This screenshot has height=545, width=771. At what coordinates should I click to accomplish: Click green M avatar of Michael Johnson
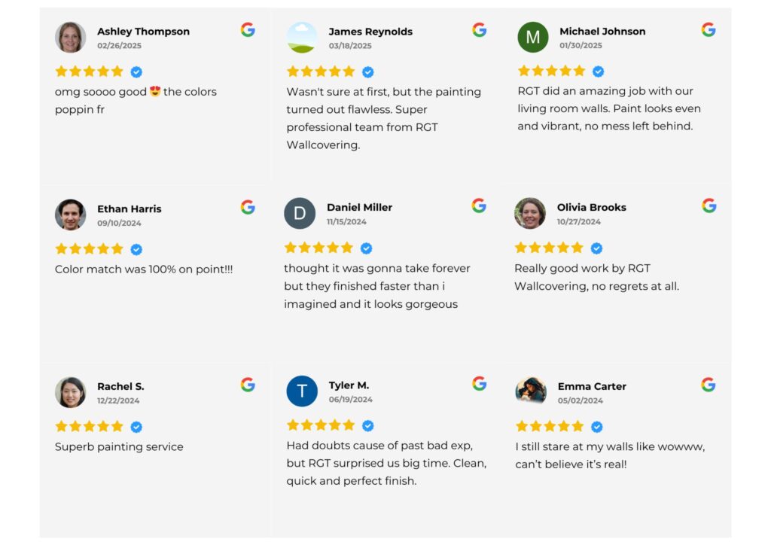click(533, 38)
